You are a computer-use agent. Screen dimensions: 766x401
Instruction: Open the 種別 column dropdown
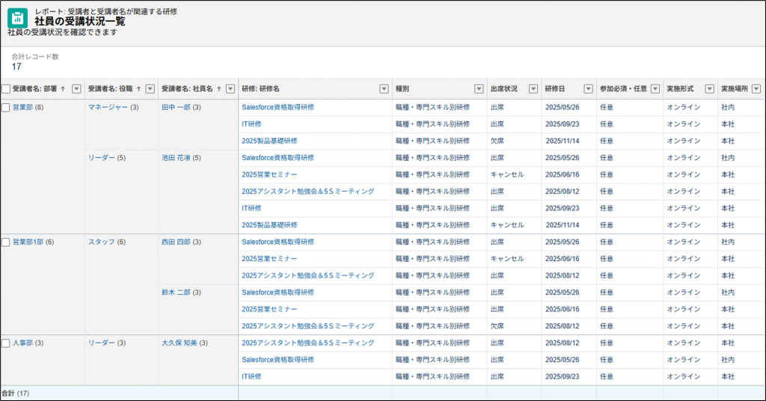(479, 89)
